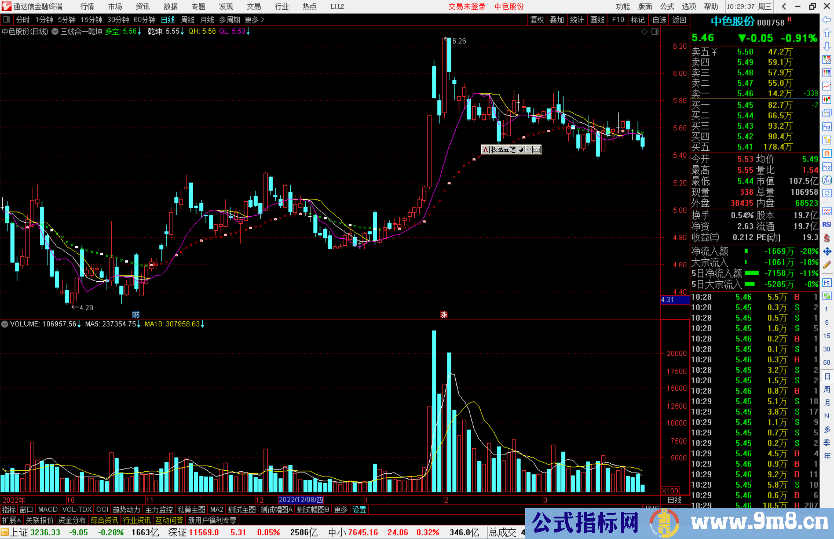The height and width of the screenshot is (539, 834).
Task: Open the F12 trading sidebar icon
Action: point(827,167)
